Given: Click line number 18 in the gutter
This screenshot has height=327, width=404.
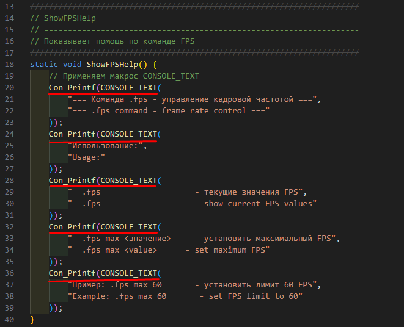Looking at the screenshot, I should point(9,64).
